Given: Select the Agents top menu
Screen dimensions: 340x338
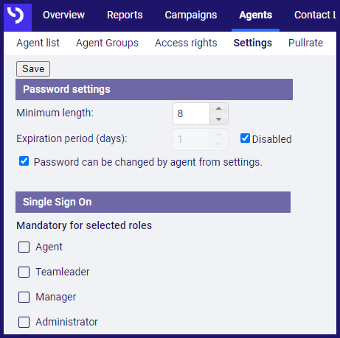Looking at the screenshot, I should tap(255, 15).
